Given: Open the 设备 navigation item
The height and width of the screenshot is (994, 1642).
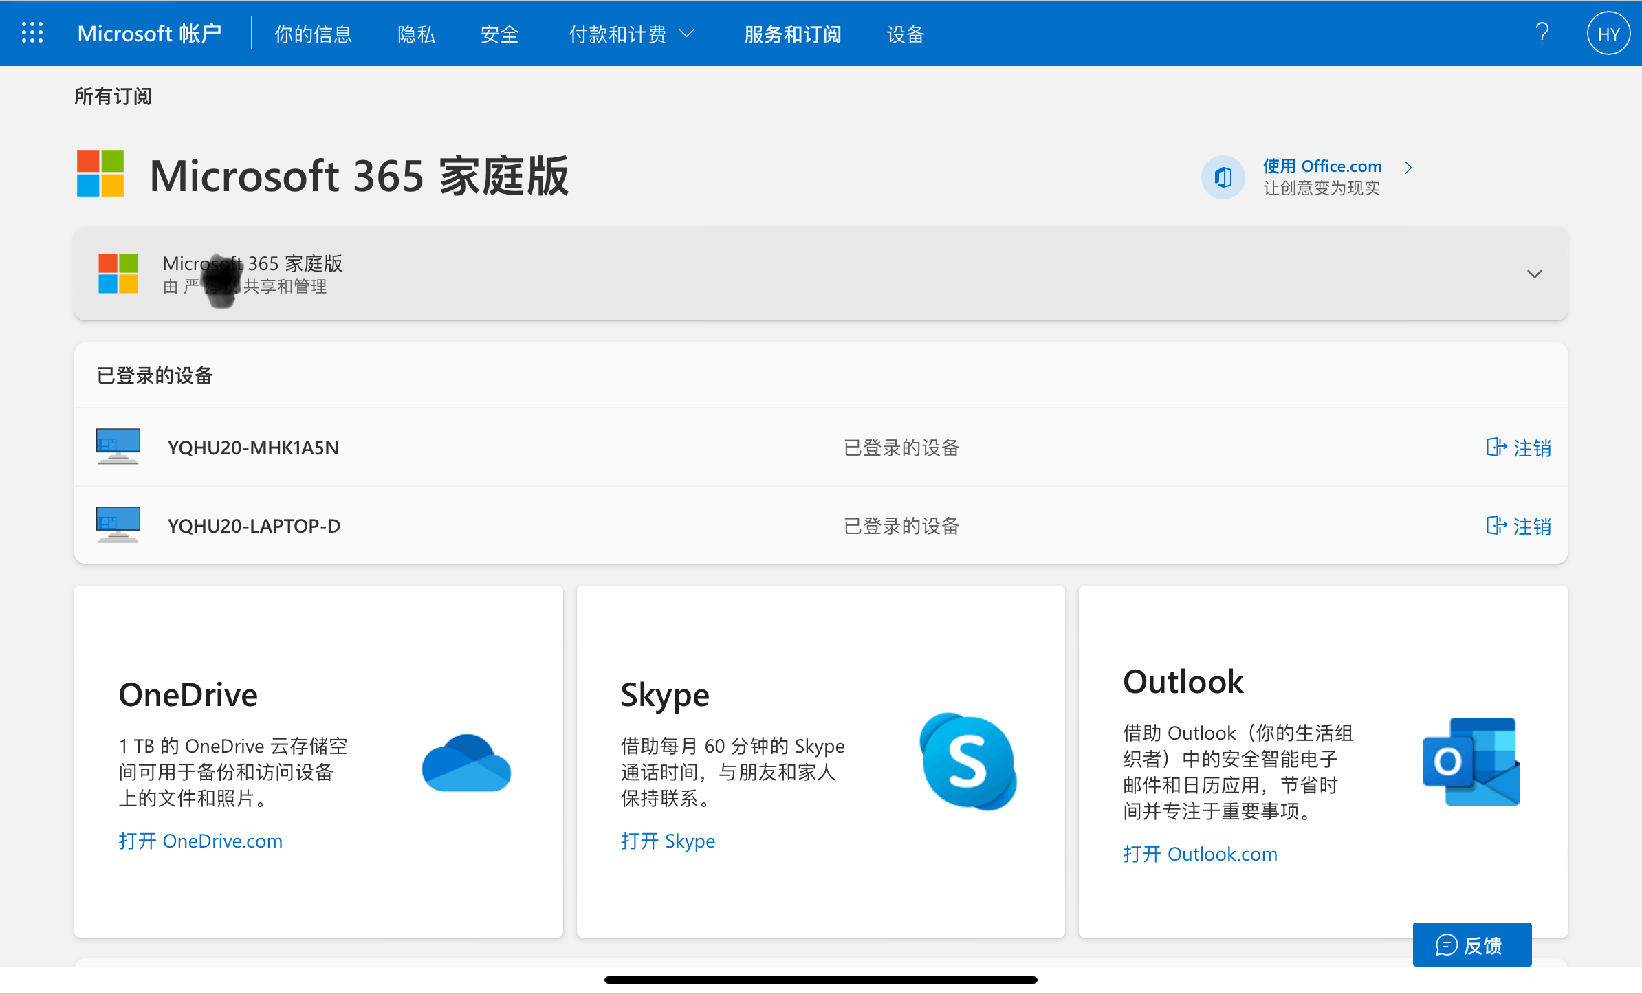Looking at the screenshot, I should pos(905,34).
